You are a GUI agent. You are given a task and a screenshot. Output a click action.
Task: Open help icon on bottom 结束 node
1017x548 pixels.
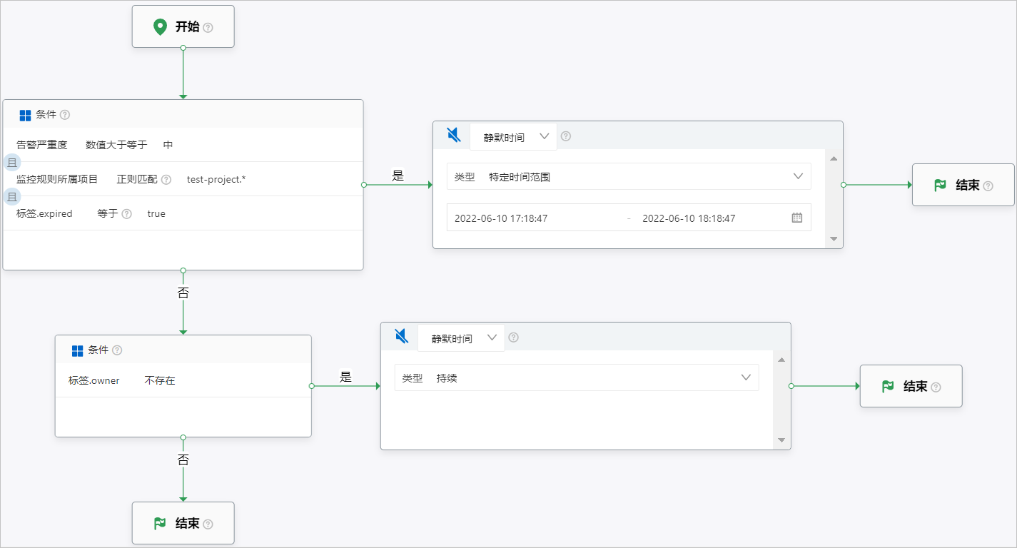[x=208, y=524]
